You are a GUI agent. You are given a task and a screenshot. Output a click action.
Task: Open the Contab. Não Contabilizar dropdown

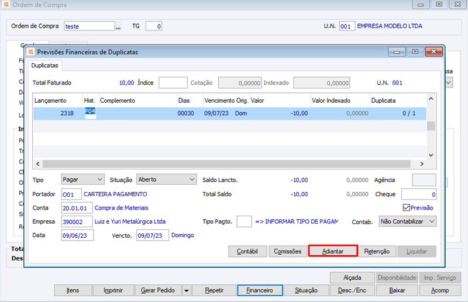click(432, 221)
